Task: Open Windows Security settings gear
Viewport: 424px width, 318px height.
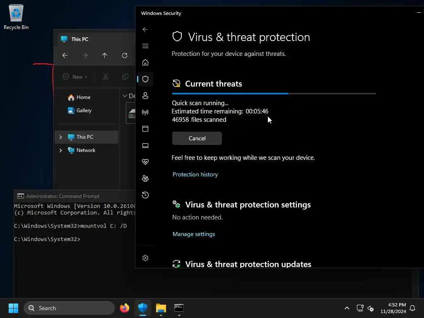Action: (145, 258)
